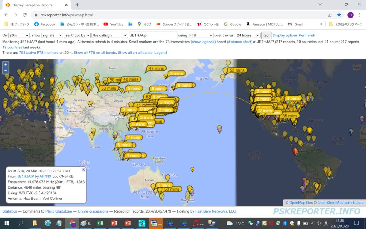Close the reception report popup
The height and width of the screenshot is (229, 366).
[84, 170]
